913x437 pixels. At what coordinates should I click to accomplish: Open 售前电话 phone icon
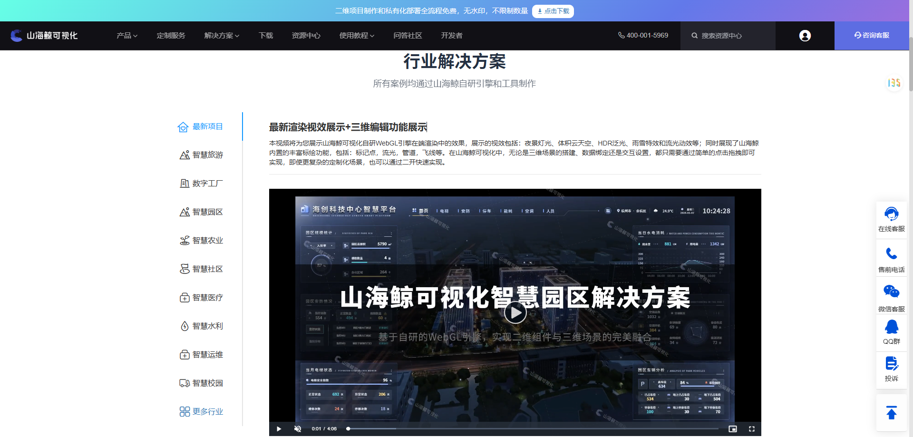[x=891, y=254]
